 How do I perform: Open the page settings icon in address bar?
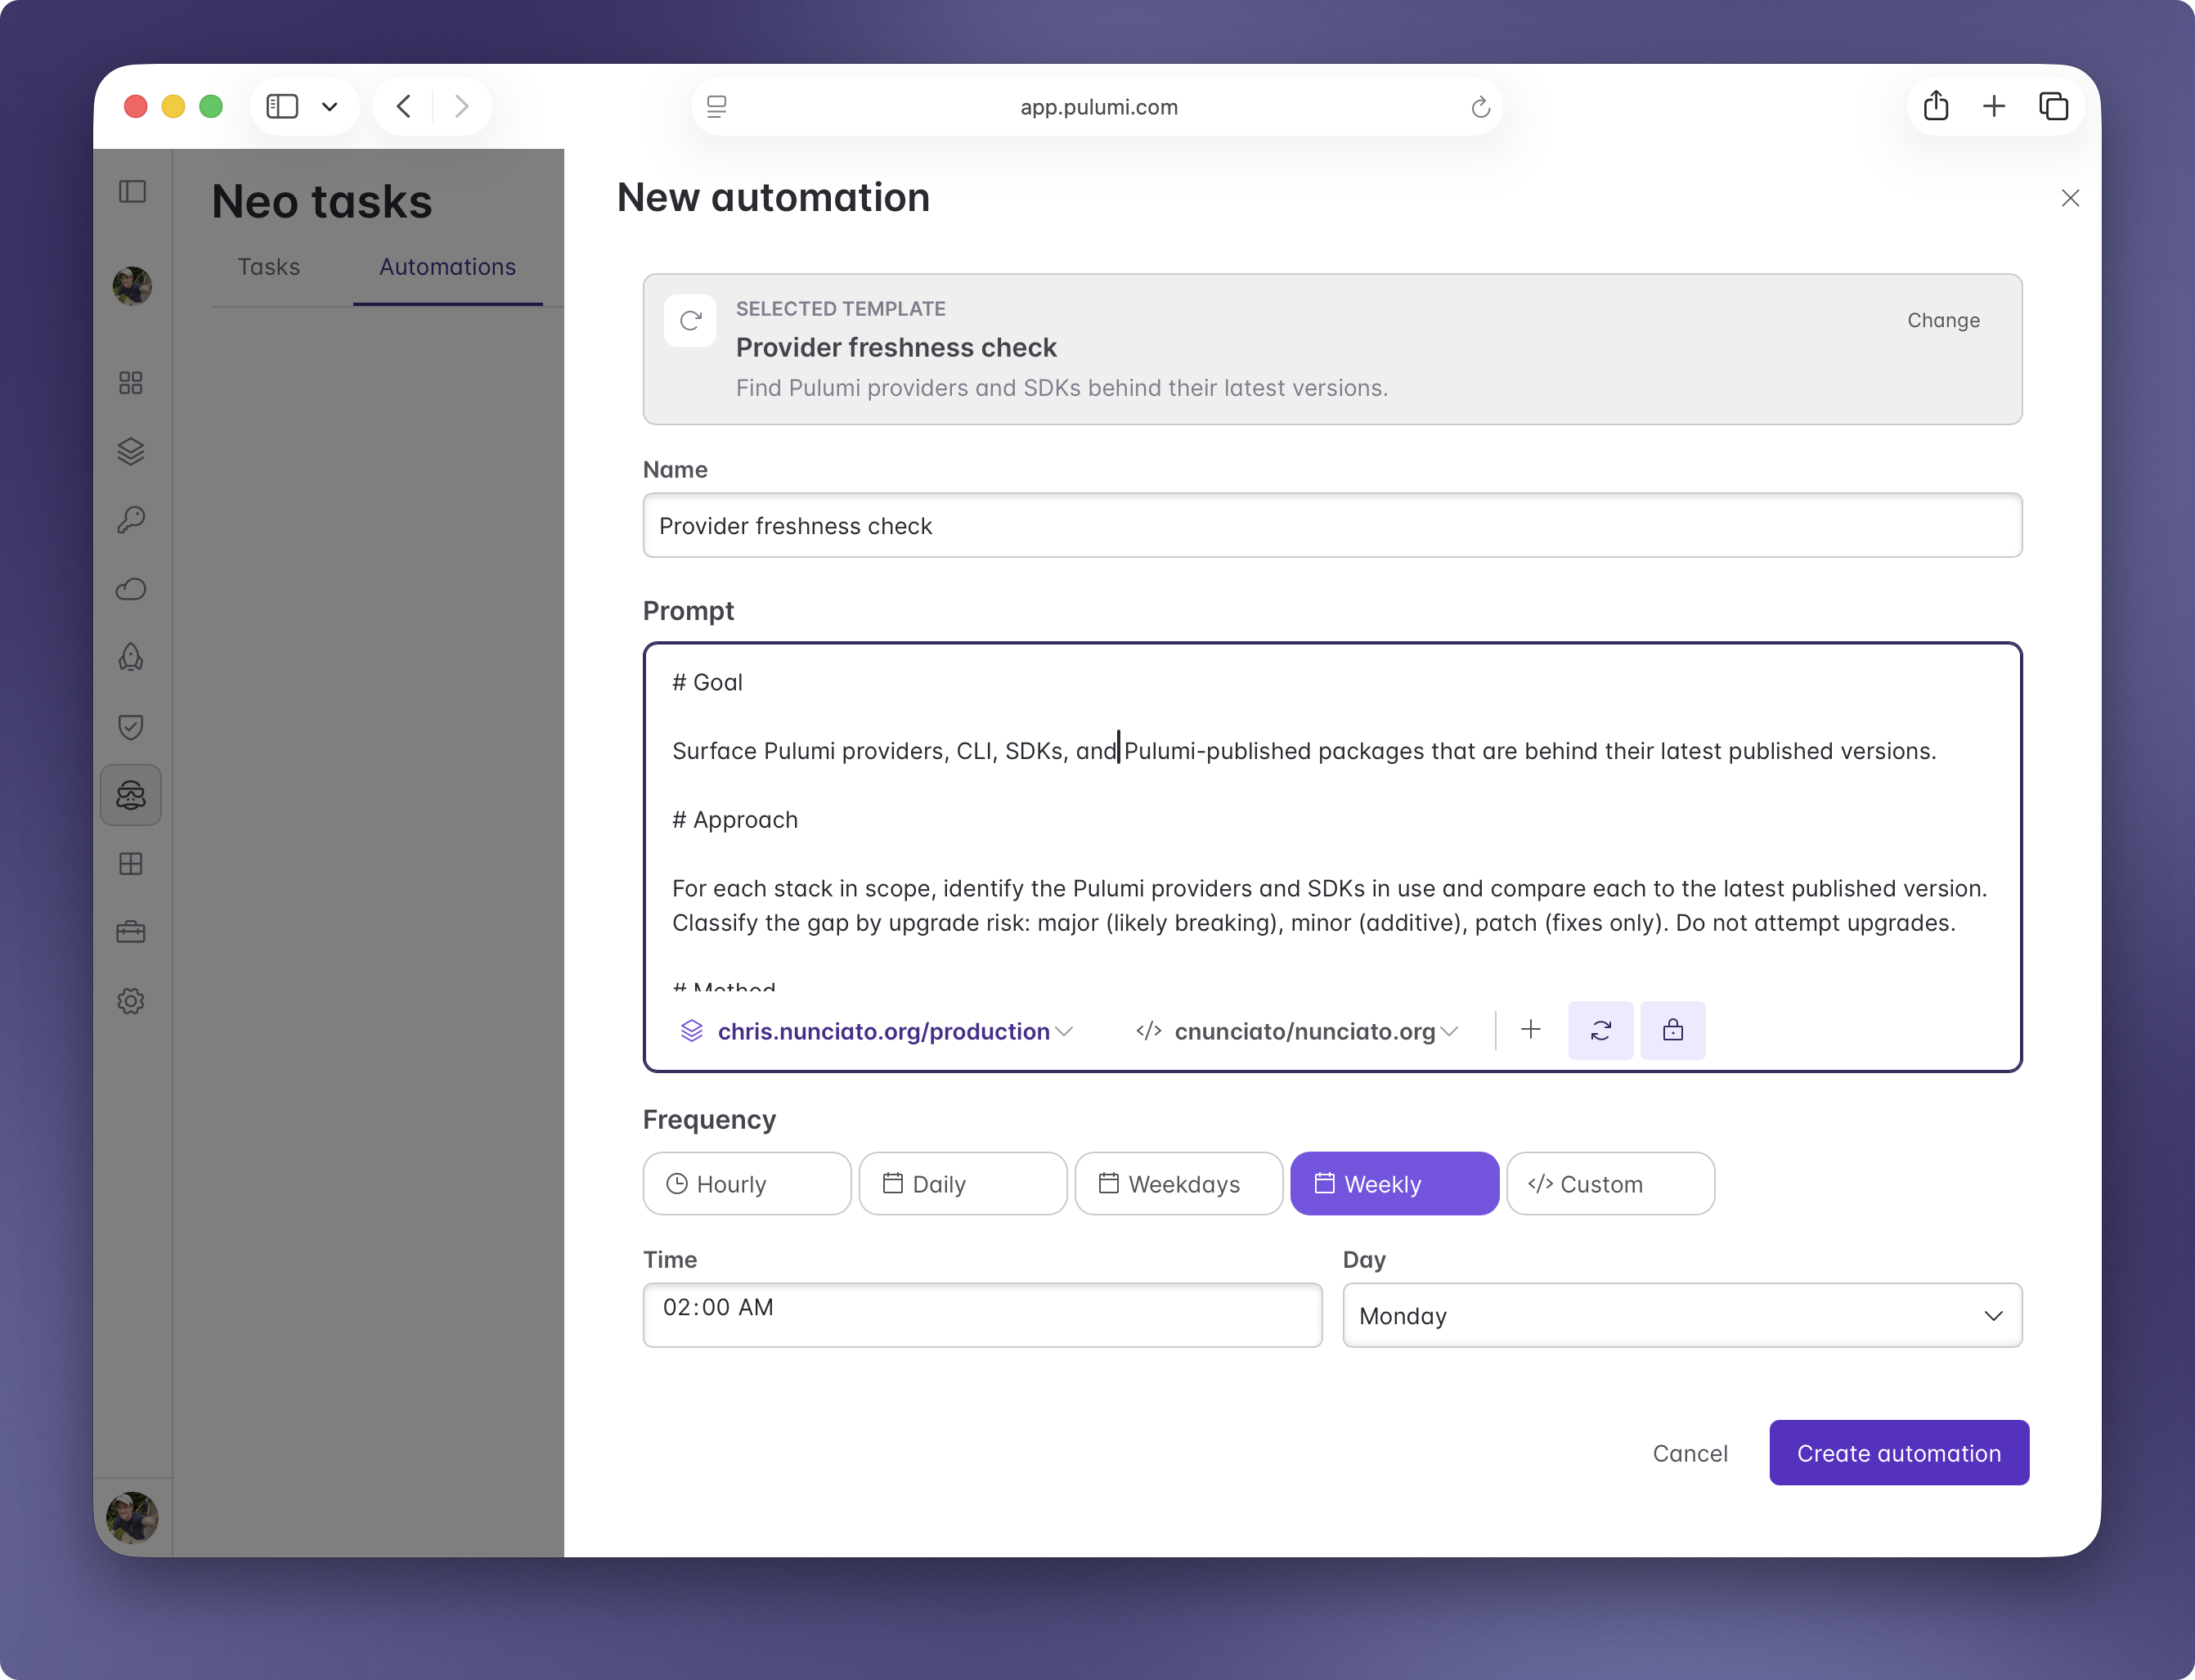pyautogui.click(x=717, y=106)
